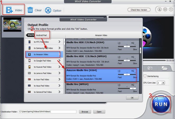Choose the Kindle Fire HDX 7/8.9inch (MPEG4) profile

102,61
